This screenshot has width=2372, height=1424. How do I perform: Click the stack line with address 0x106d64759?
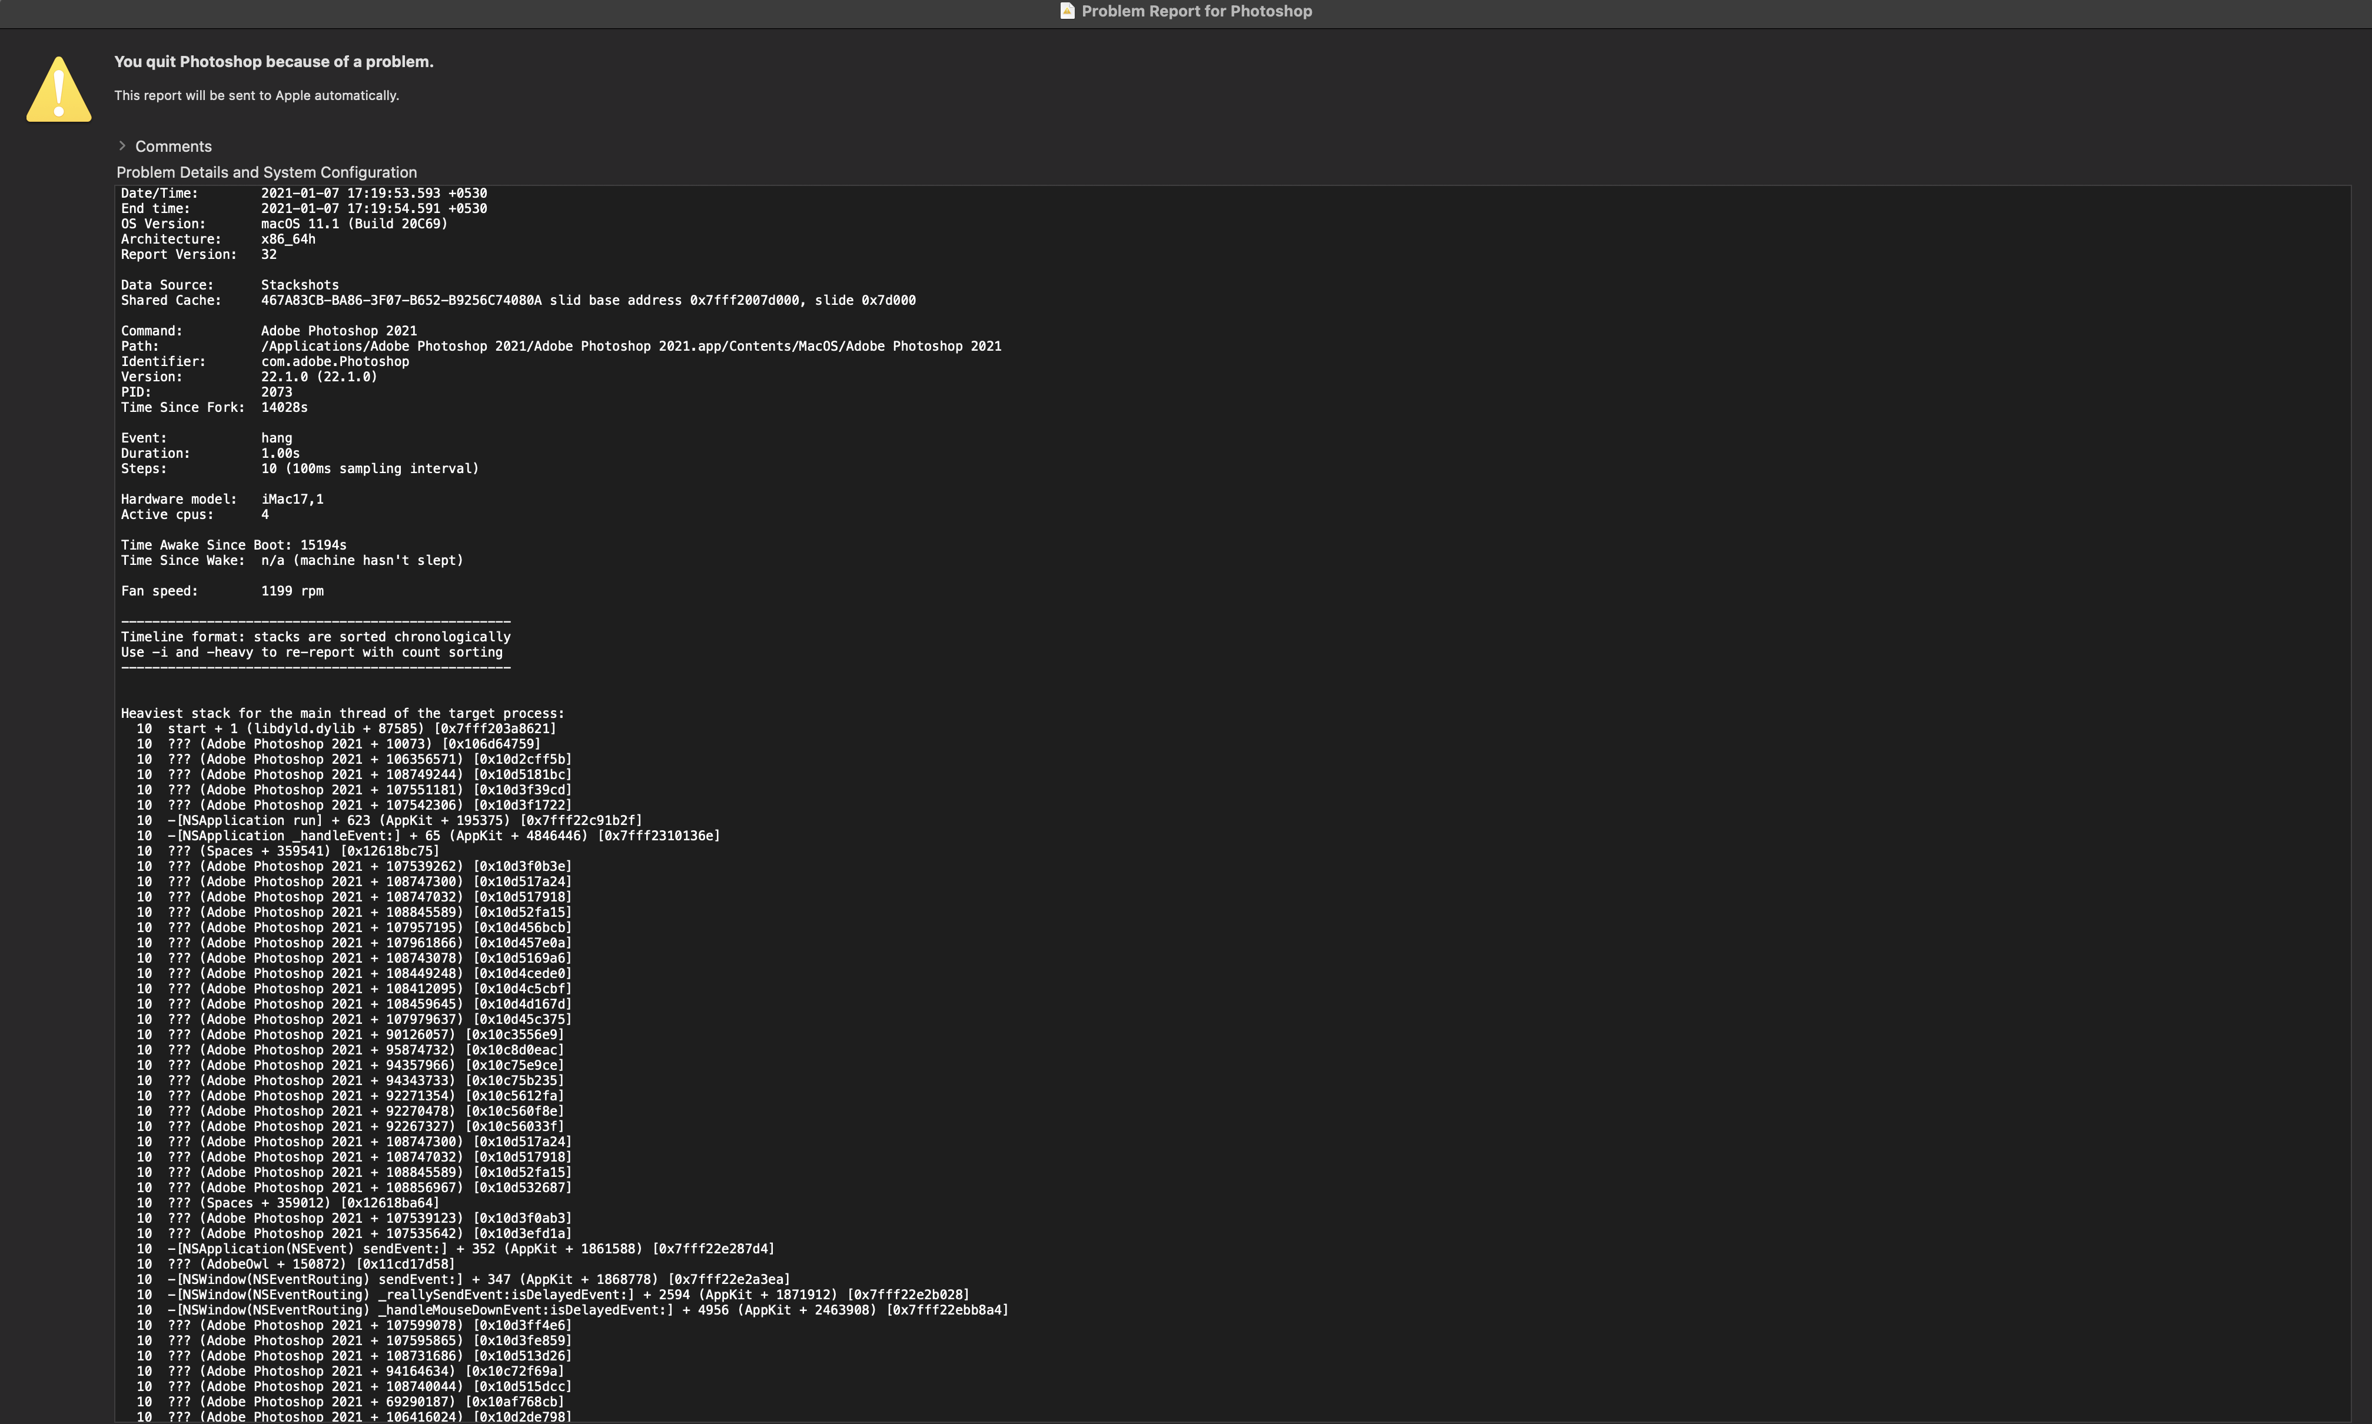coord(338,744)
